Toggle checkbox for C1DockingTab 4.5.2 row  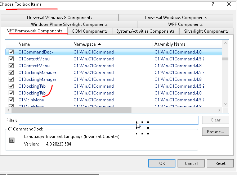click(11, 86)
